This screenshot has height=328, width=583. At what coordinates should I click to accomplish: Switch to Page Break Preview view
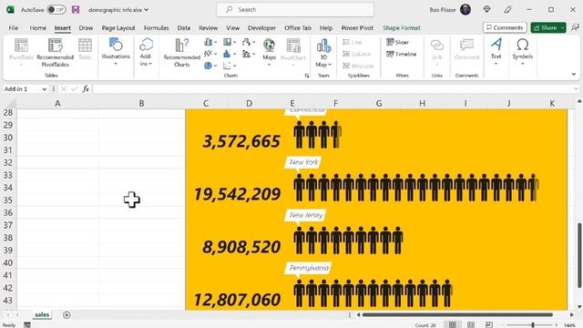pyautogui.click(x=488, y=324)
